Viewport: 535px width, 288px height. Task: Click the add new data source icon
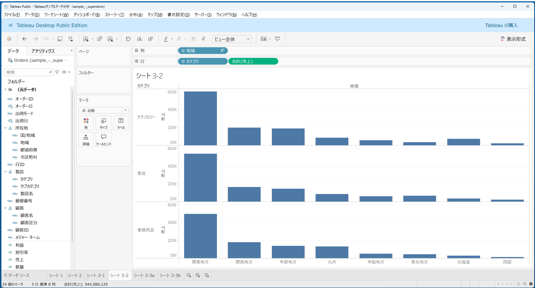71,39
